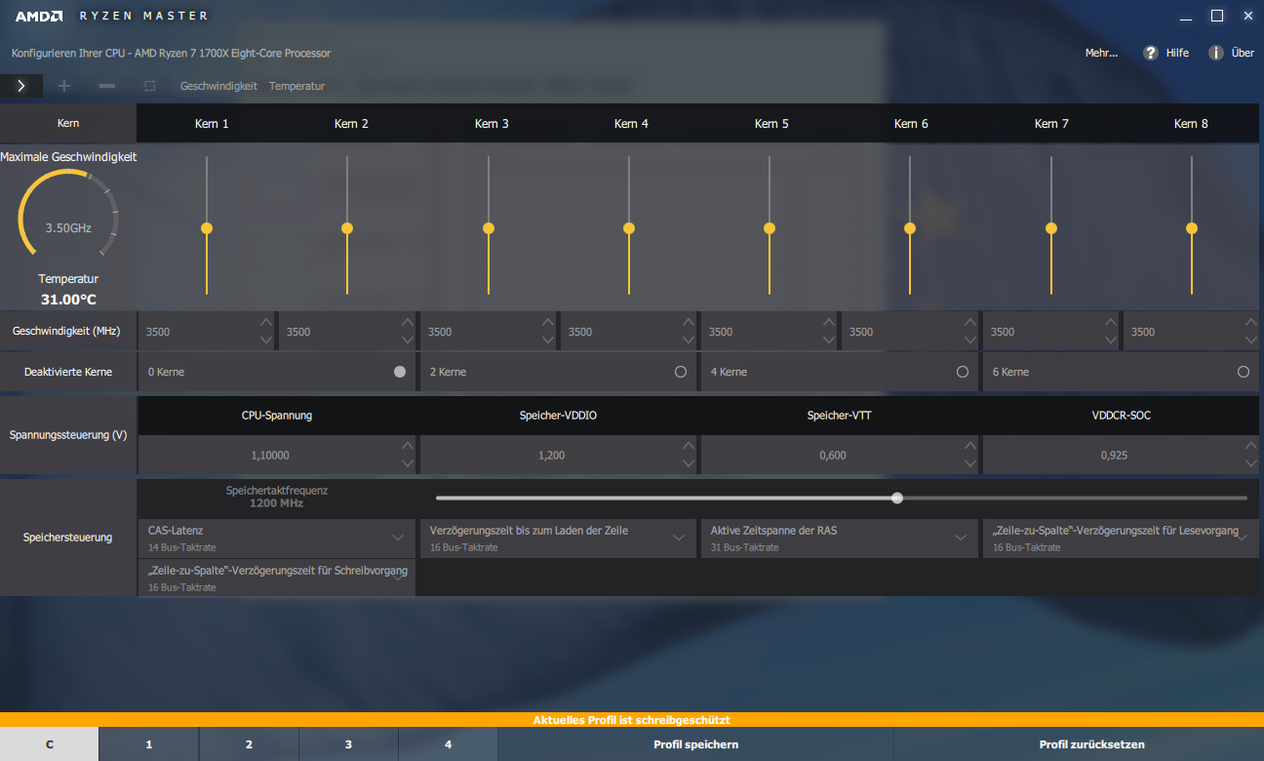This screenshot has height=761, width=1264.
Task: Click the plus add icon in toolbar
Action: [64, 86]
